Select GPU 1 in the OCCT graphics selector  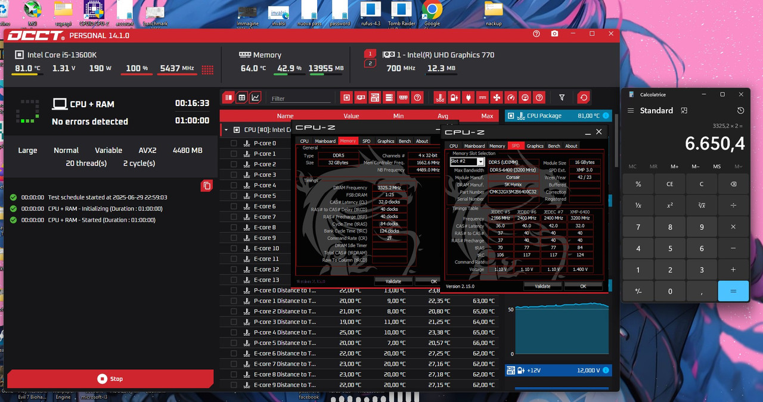tap(370, 54)
